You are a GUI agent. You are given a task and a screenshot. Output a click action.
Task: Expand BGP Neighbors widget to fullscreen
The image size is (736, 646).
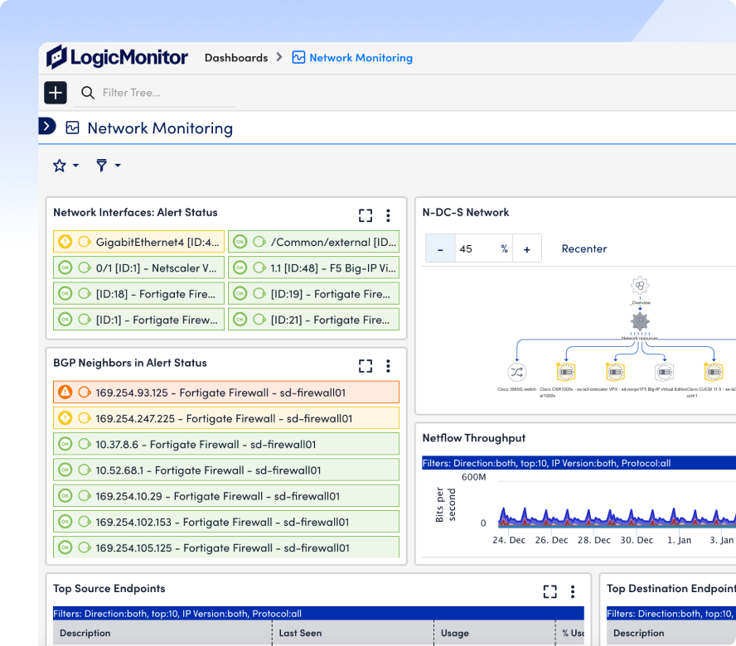tap(366, 366)
